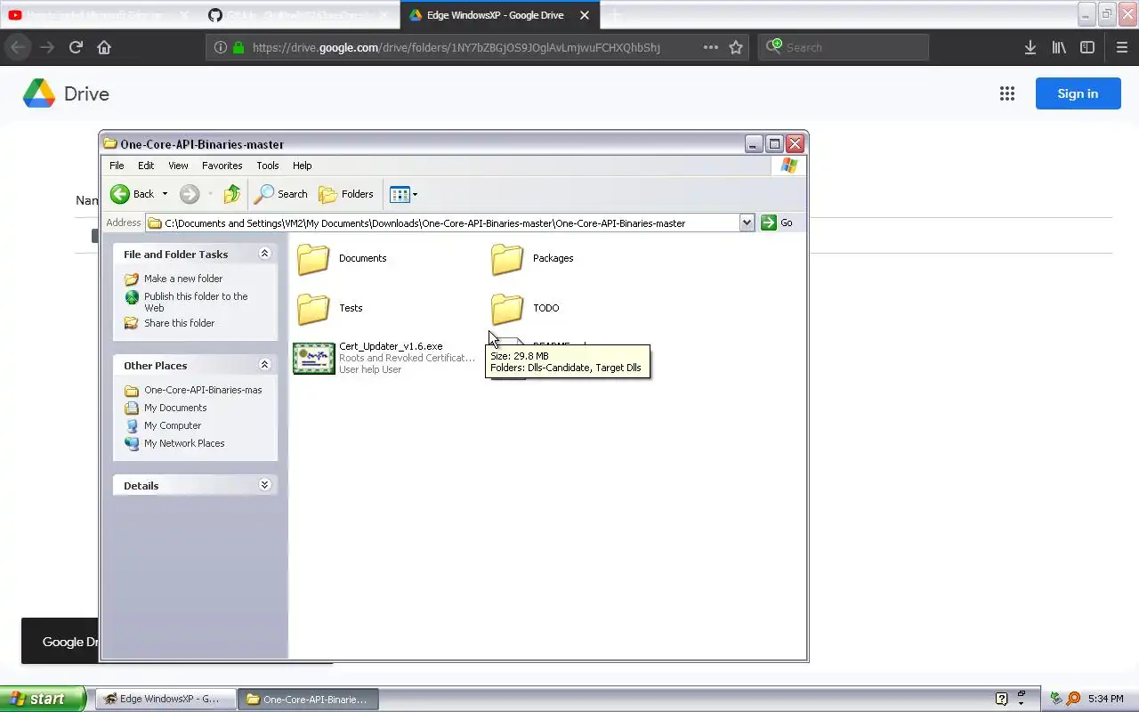Screen dimensions: 1139x712
Task: Reload the page in Firefox
Action: 76,47
